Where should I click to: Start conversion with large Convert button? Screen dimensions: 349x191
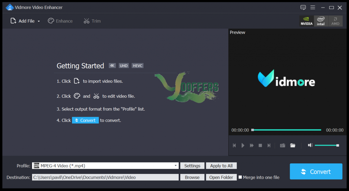316,172
